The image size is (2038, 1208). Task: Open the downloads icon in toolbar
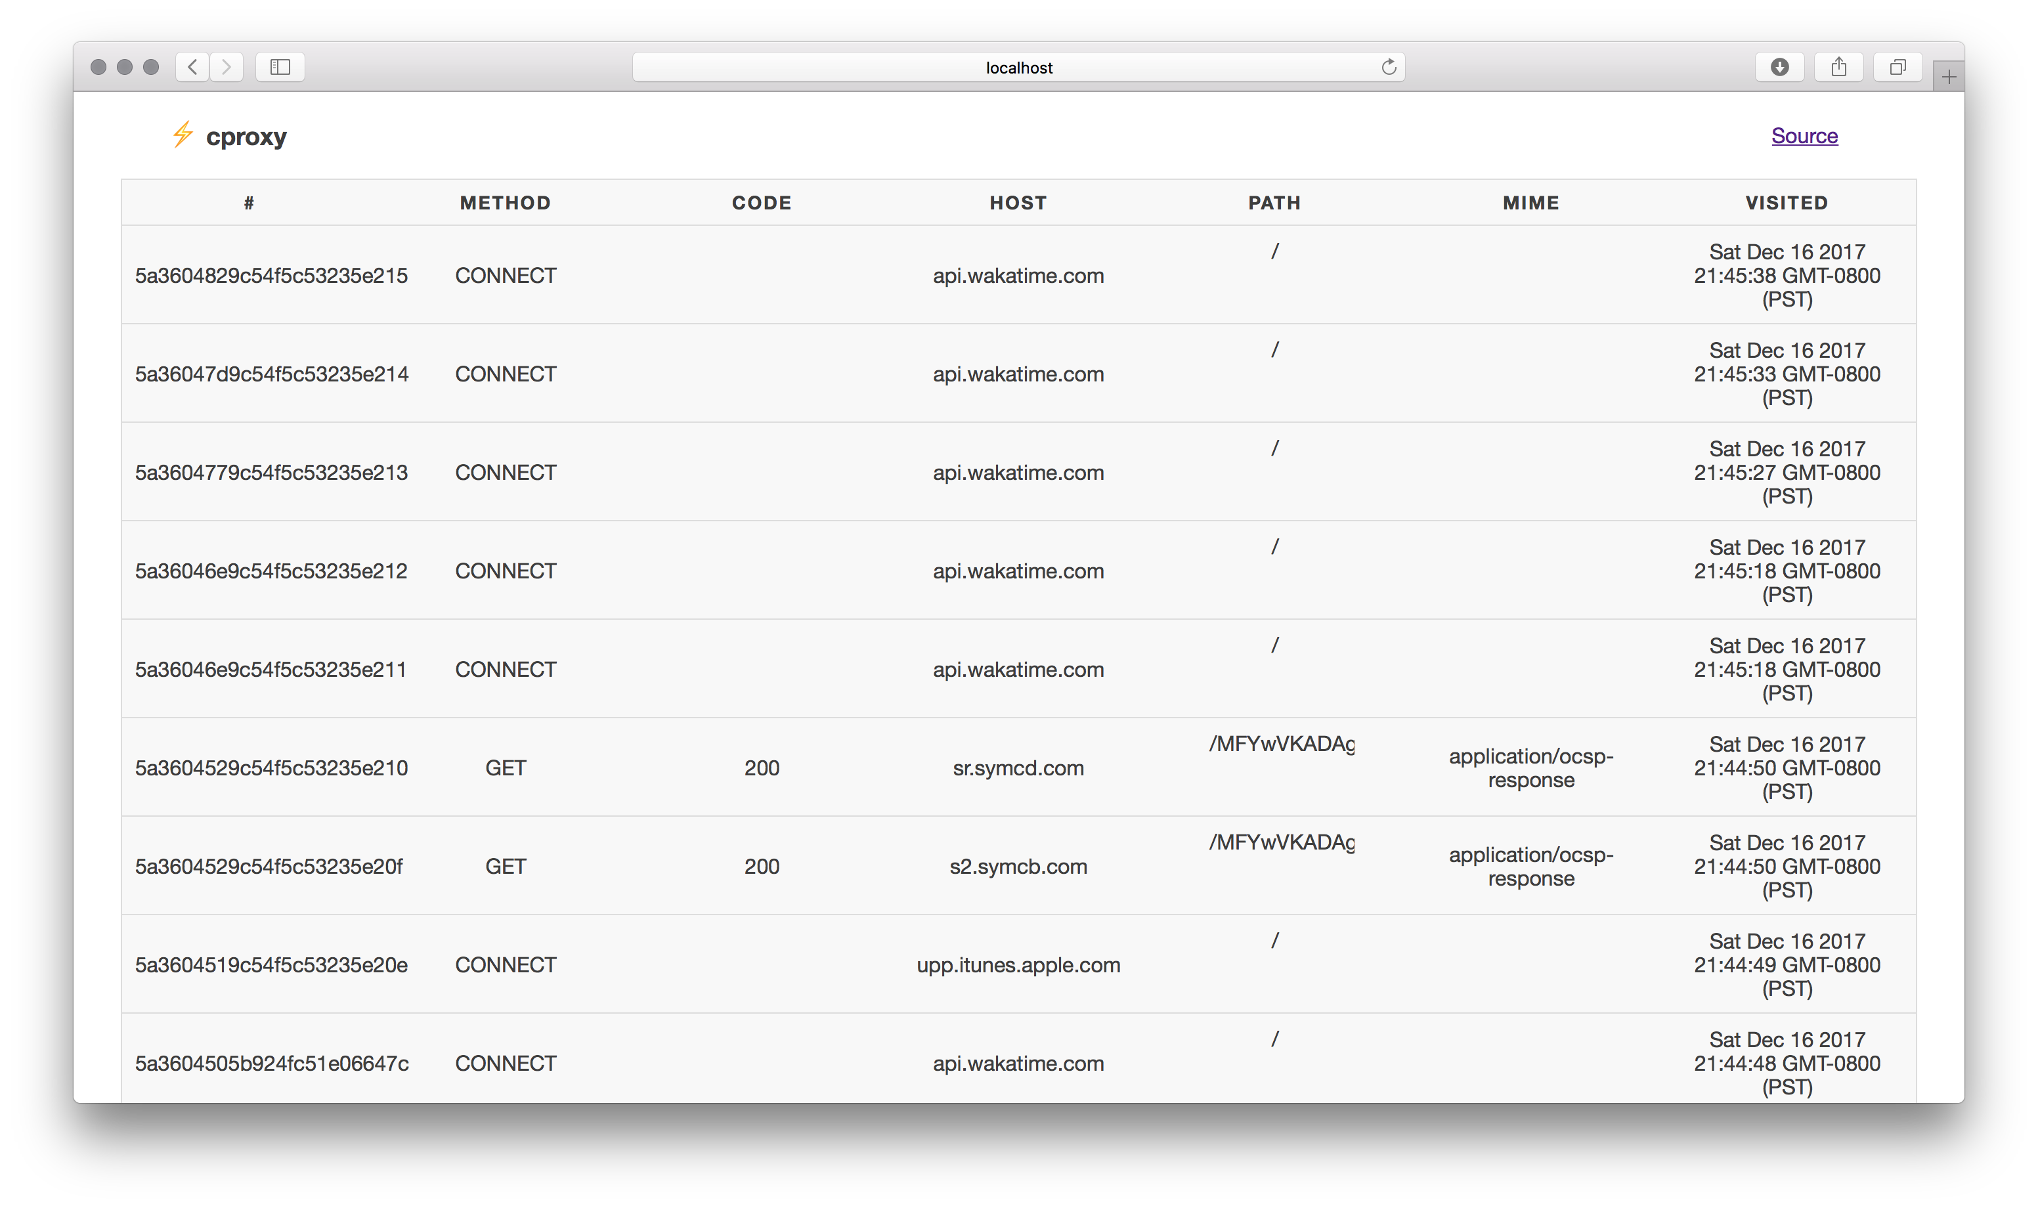click(1779, 67)
